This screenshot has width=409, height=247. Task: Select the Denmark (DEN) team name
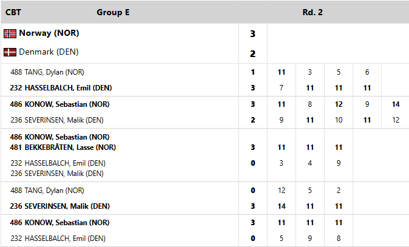pos(49,52)
